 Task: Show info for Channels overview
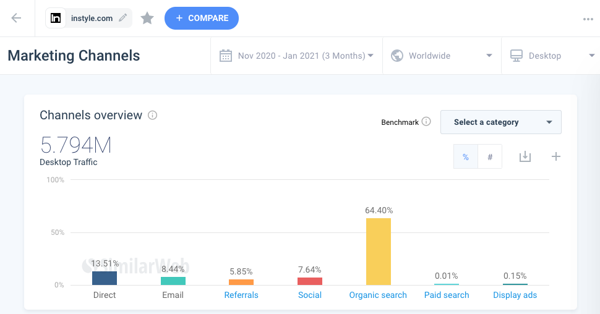152,115
